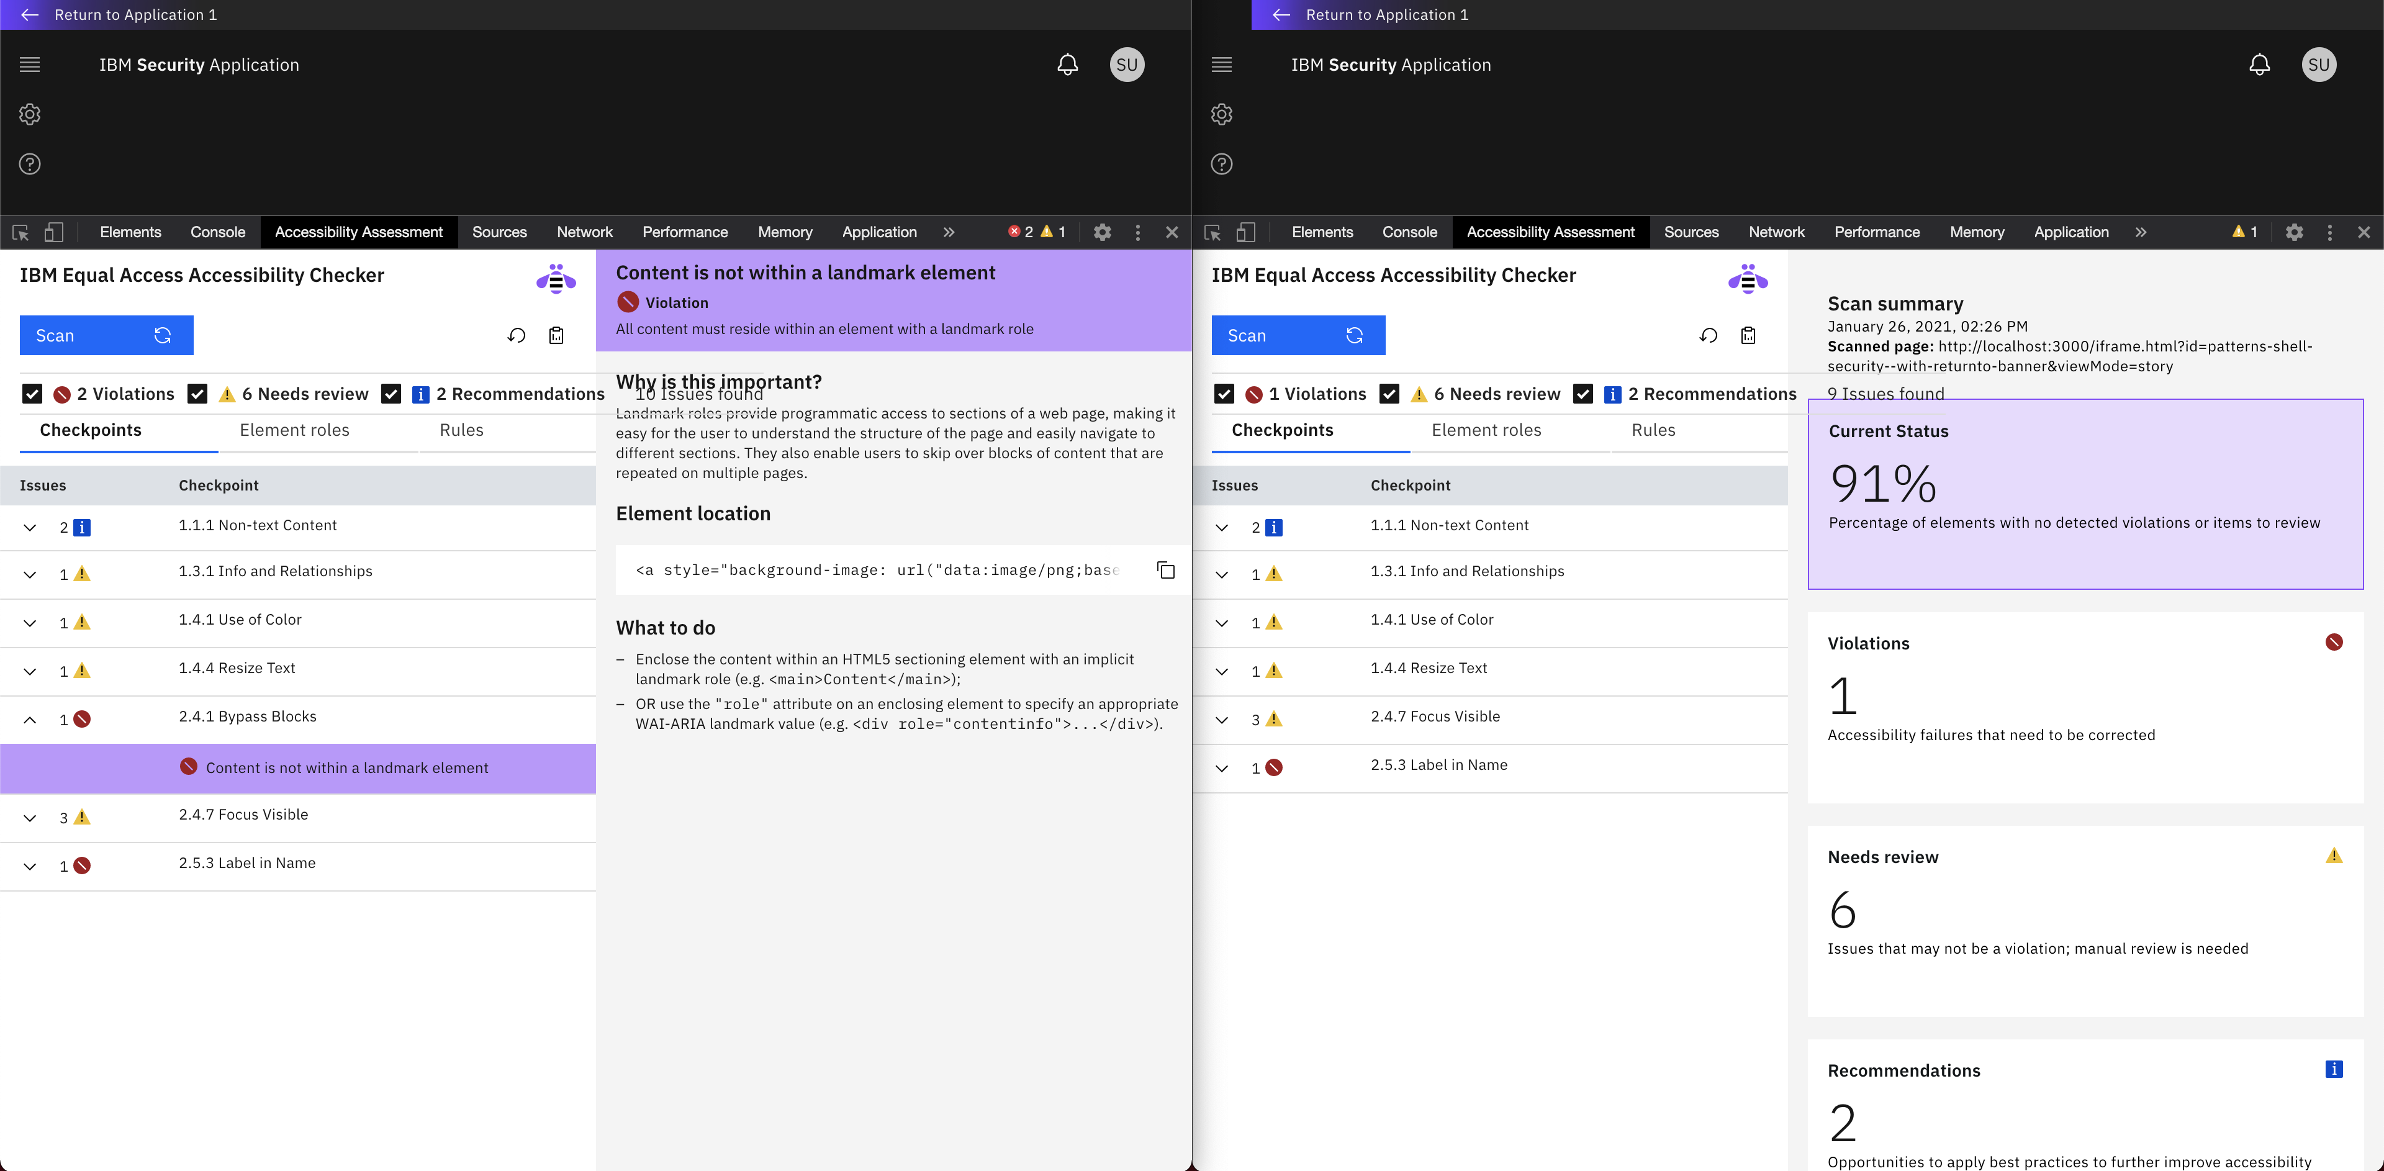The height and width of the screenshot is (1171, 2384).
Task: Open Sources tab in right devtools
Action: [x=1691, y=232]
